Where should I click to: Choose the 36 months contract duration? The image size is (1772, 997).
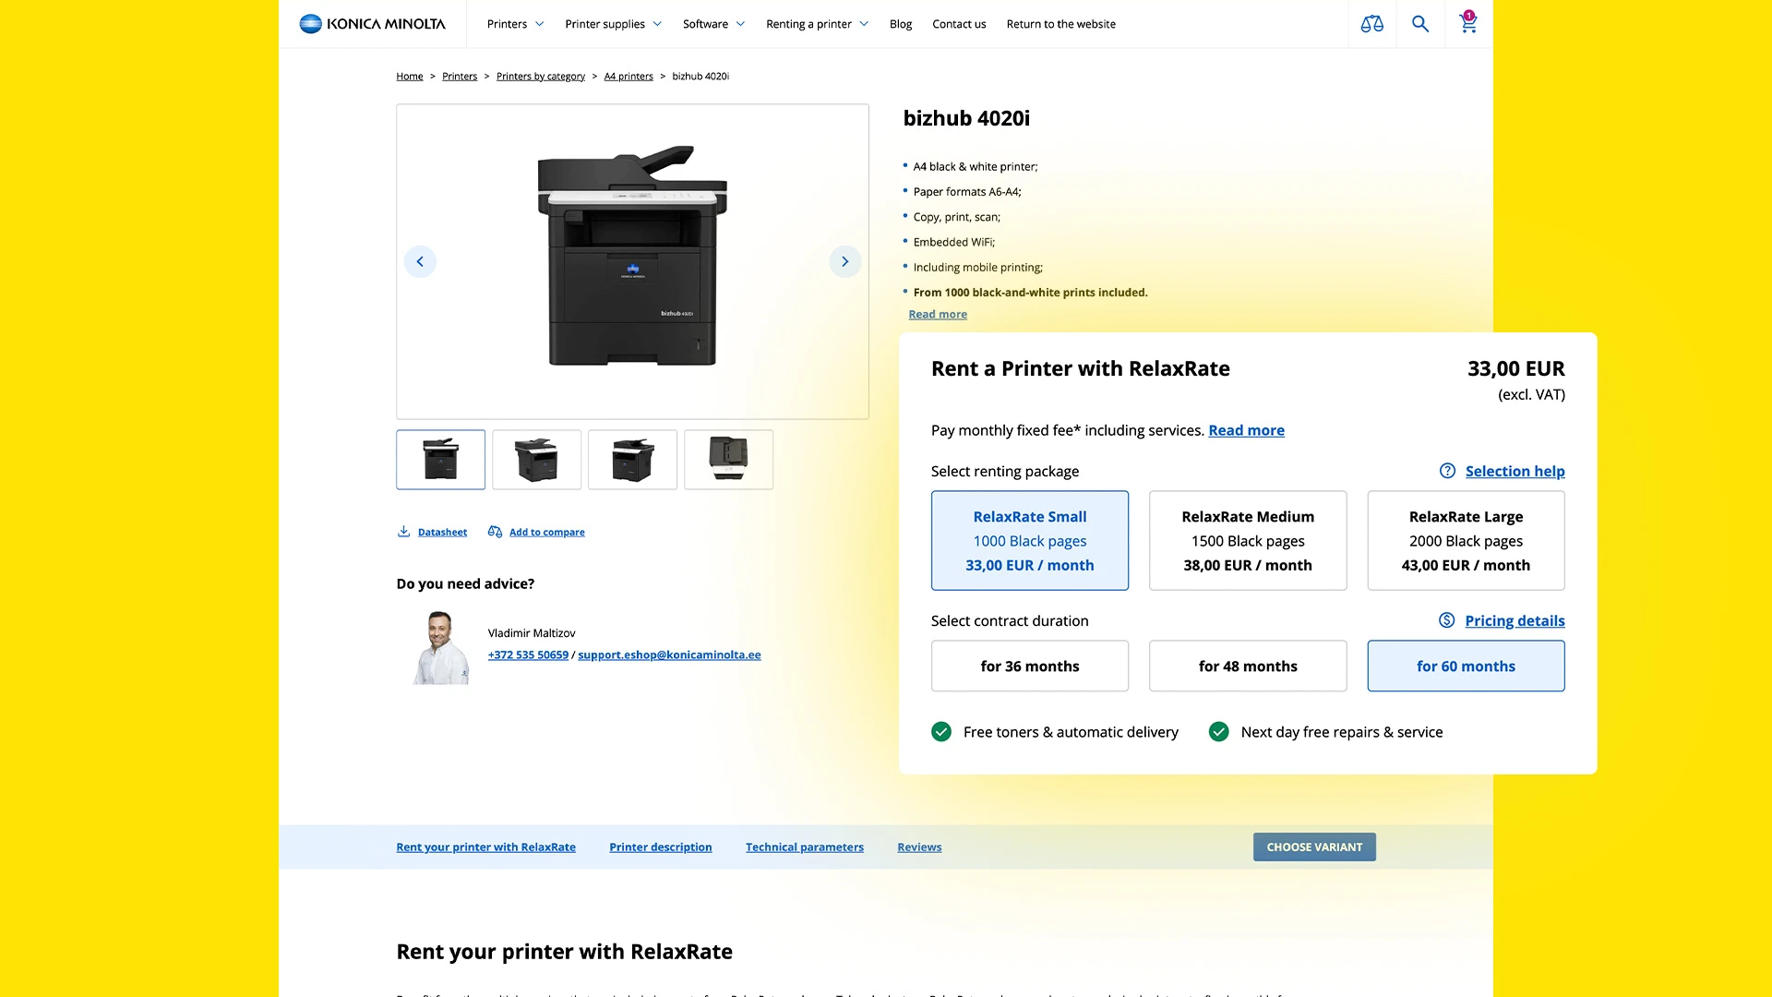(1029, 666)
